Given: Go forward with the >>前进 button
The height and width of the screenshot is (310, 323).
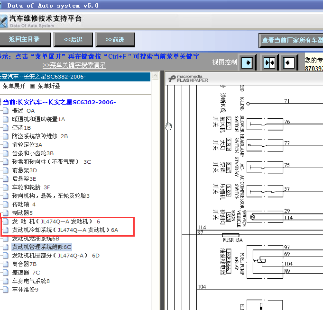Looking at the screenshot, I should [x=115, y=39].
